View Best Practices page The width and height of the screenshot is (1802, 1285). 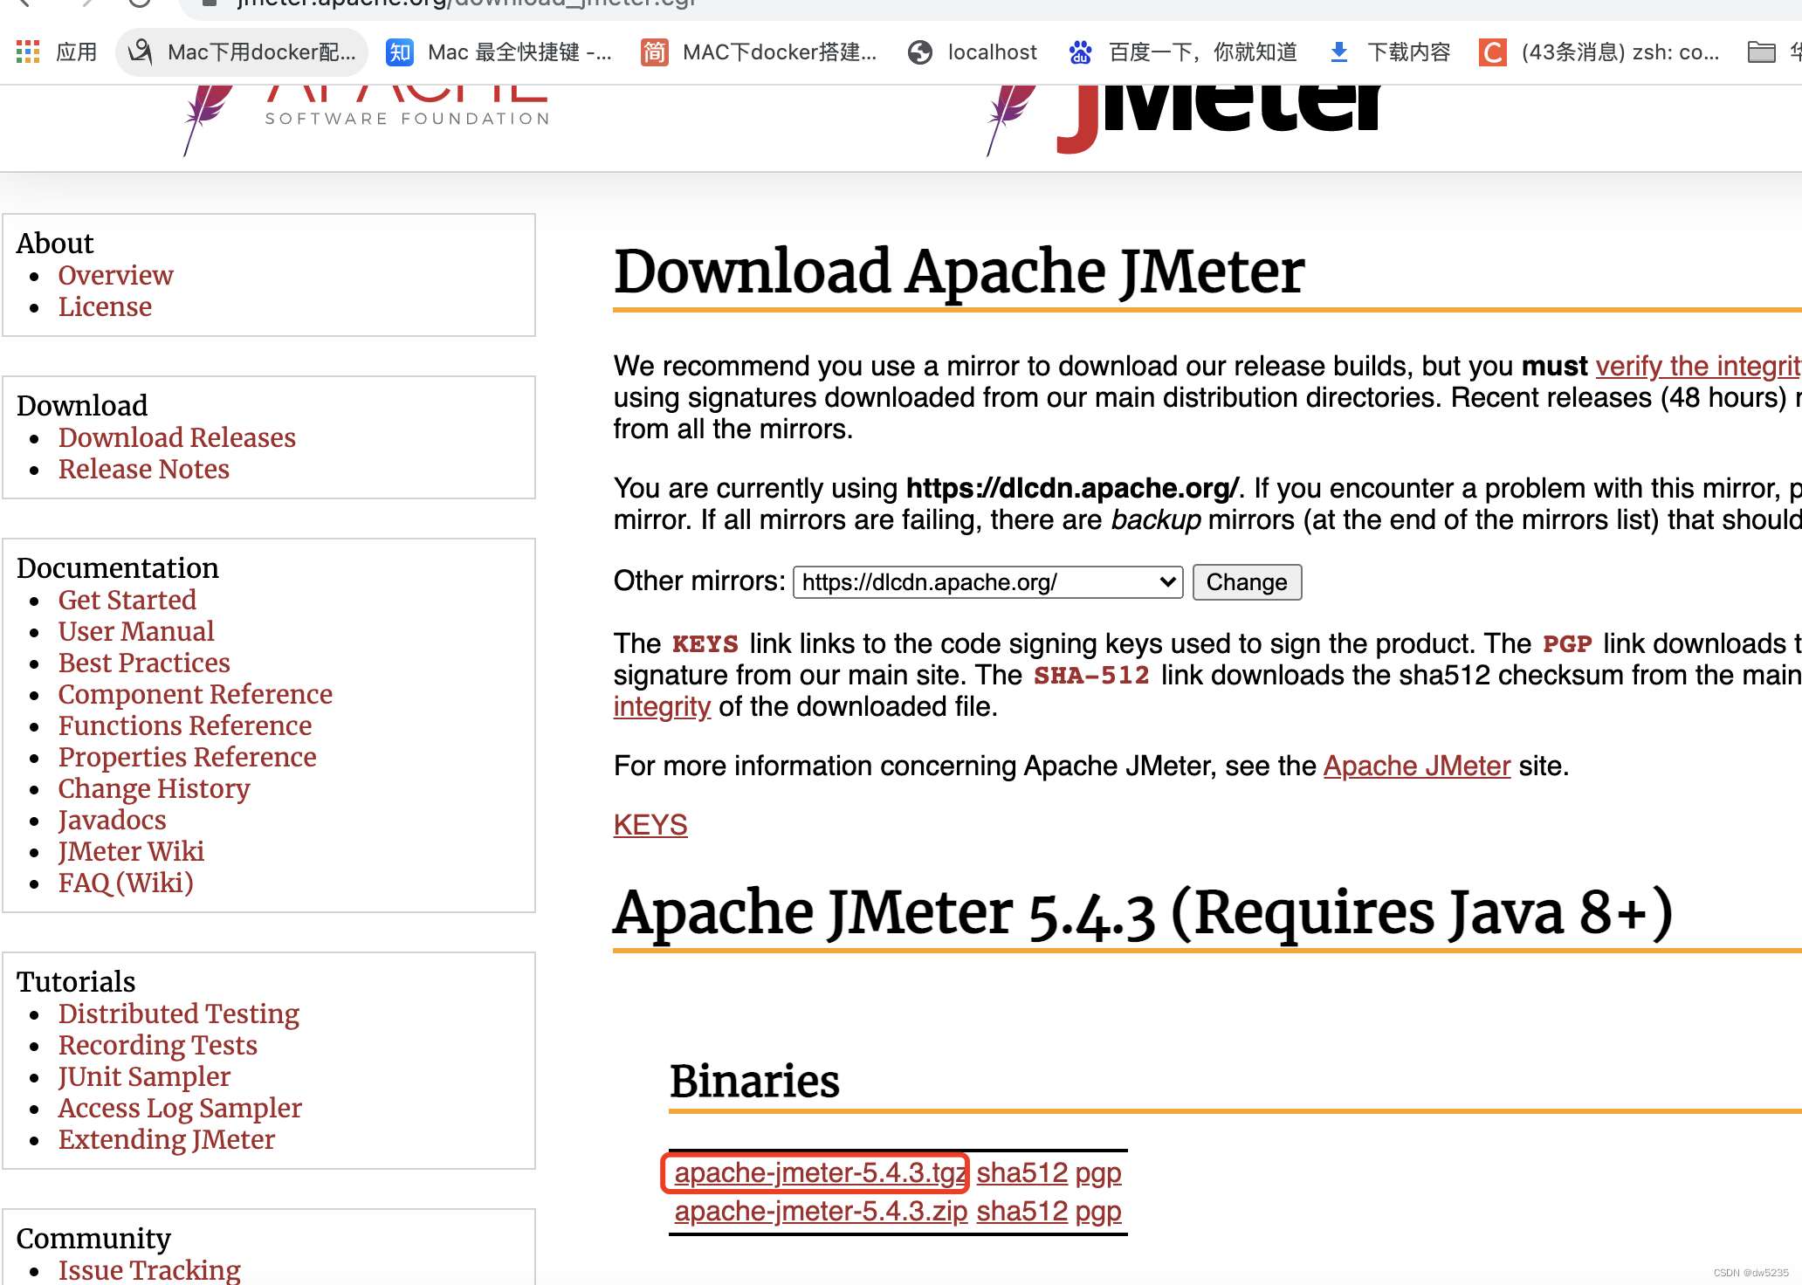point(144,663)
